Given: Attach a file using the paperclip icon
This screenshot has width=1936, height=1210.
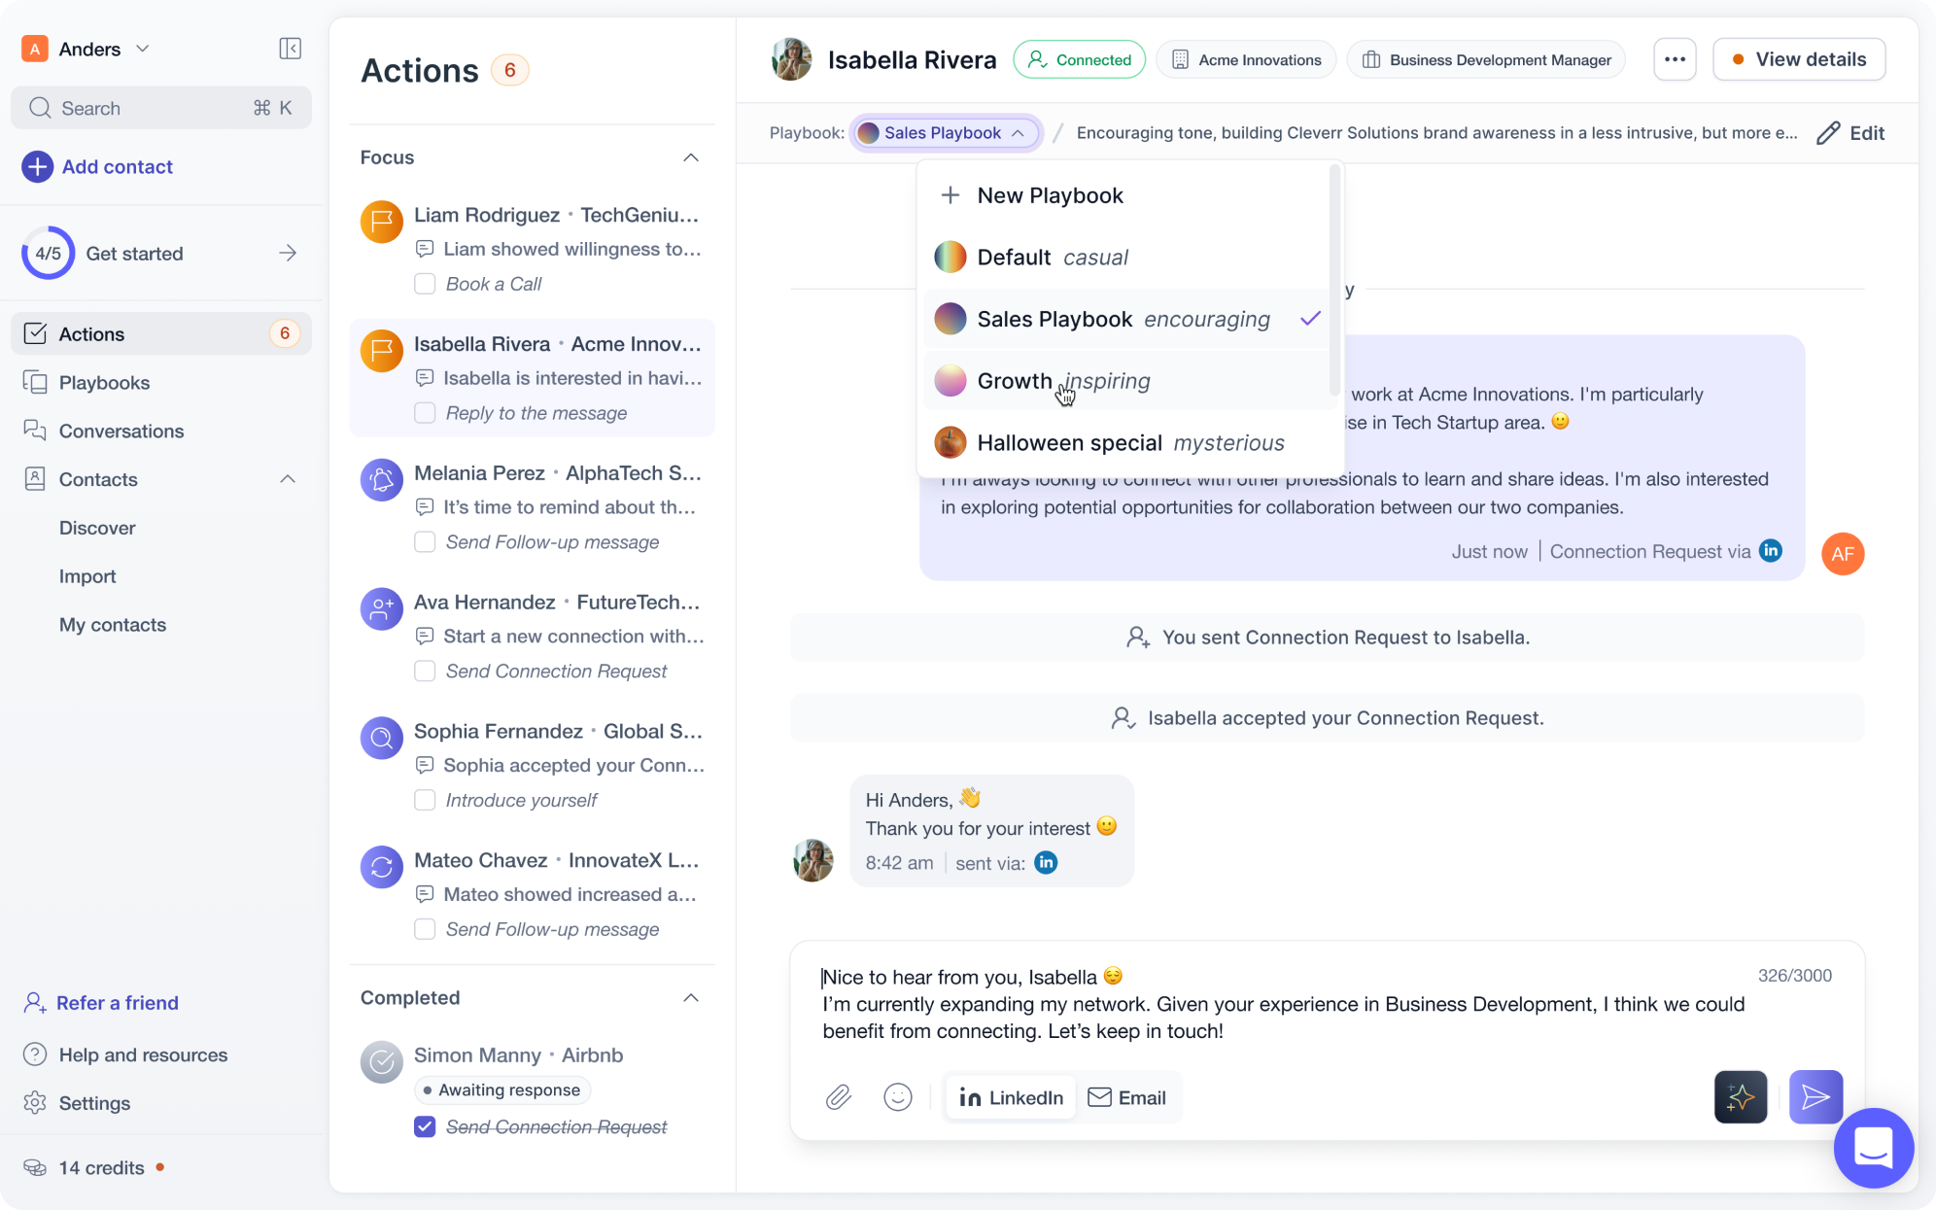Looking at the screenshot, I should (839, 1097).
